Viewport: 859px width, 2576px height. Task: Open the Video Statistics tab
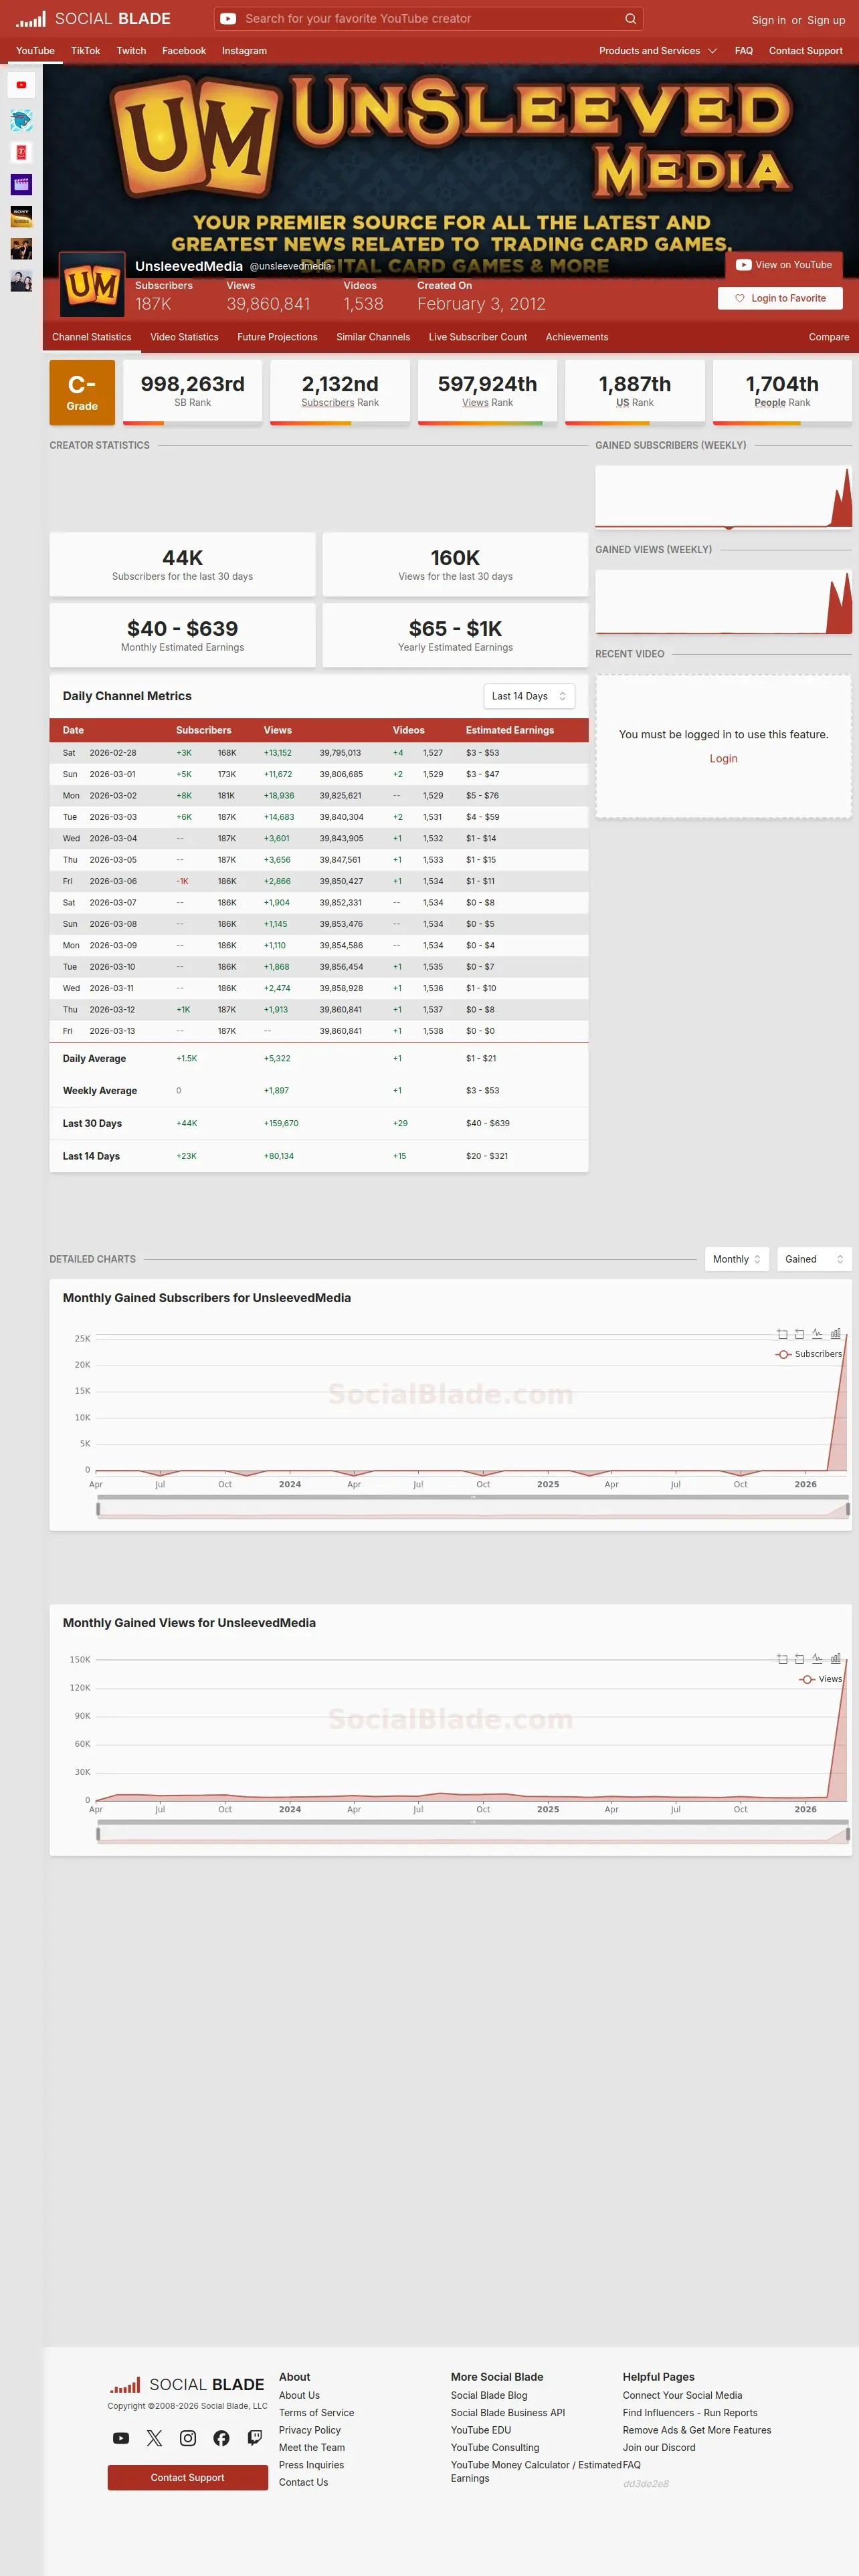click(x=184, y=337)
